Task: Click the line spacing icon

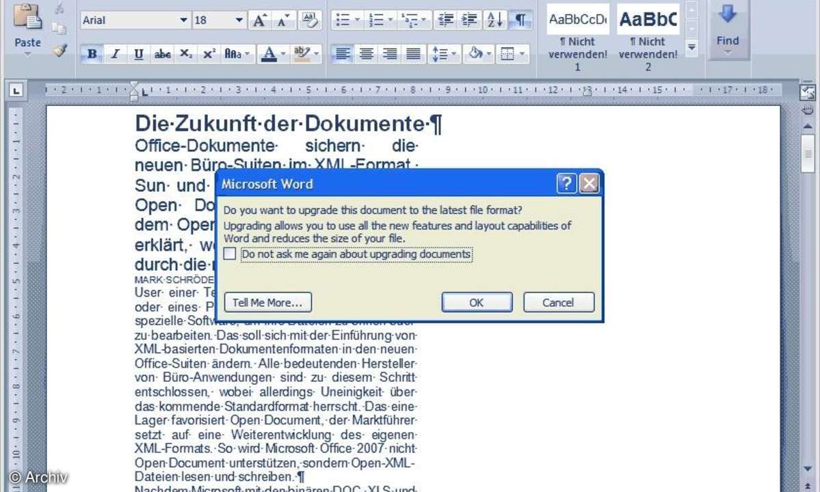Action: pyautogui.click(x=439, y=54)
